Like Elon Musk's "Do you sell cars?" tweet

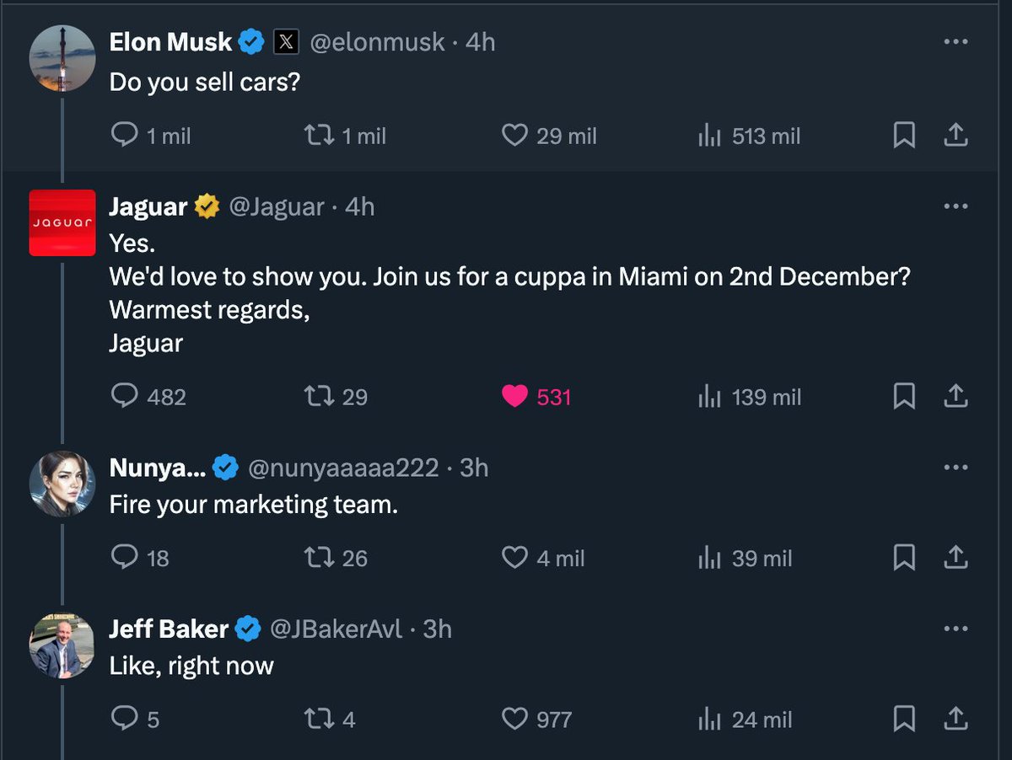pyautogui.click(x=514, y=136)
